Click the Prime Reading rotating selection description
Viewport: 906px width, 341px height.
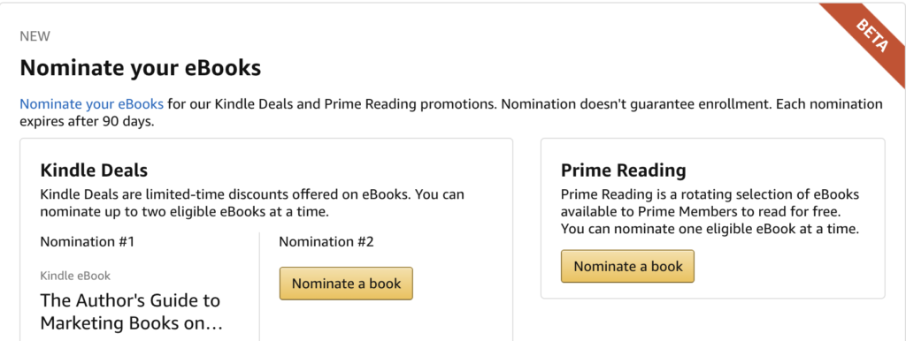click(x=710, y=211)
